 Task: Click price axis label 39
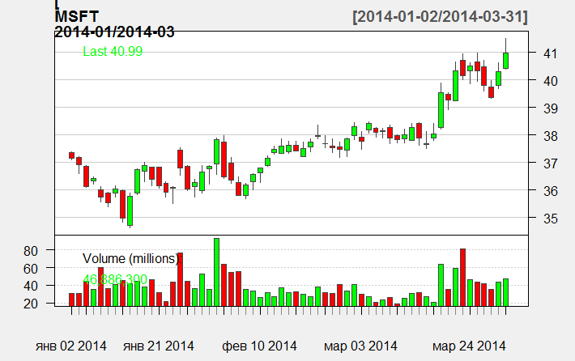tap(550, 108)
